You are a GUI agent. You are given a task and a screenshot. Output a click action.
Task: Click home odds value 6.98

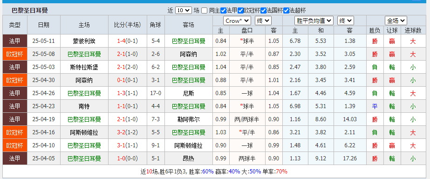295,106
